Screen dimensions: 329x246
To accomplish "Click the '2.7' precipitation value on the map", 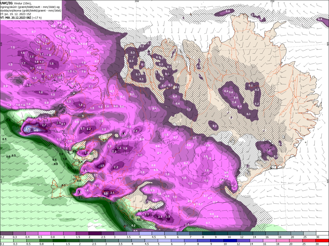I will pos(44,125).
